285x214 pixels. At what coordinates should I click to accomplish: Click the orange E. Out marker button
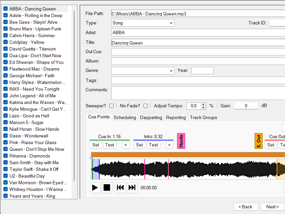pyautogui.click(x=259, y=141)
